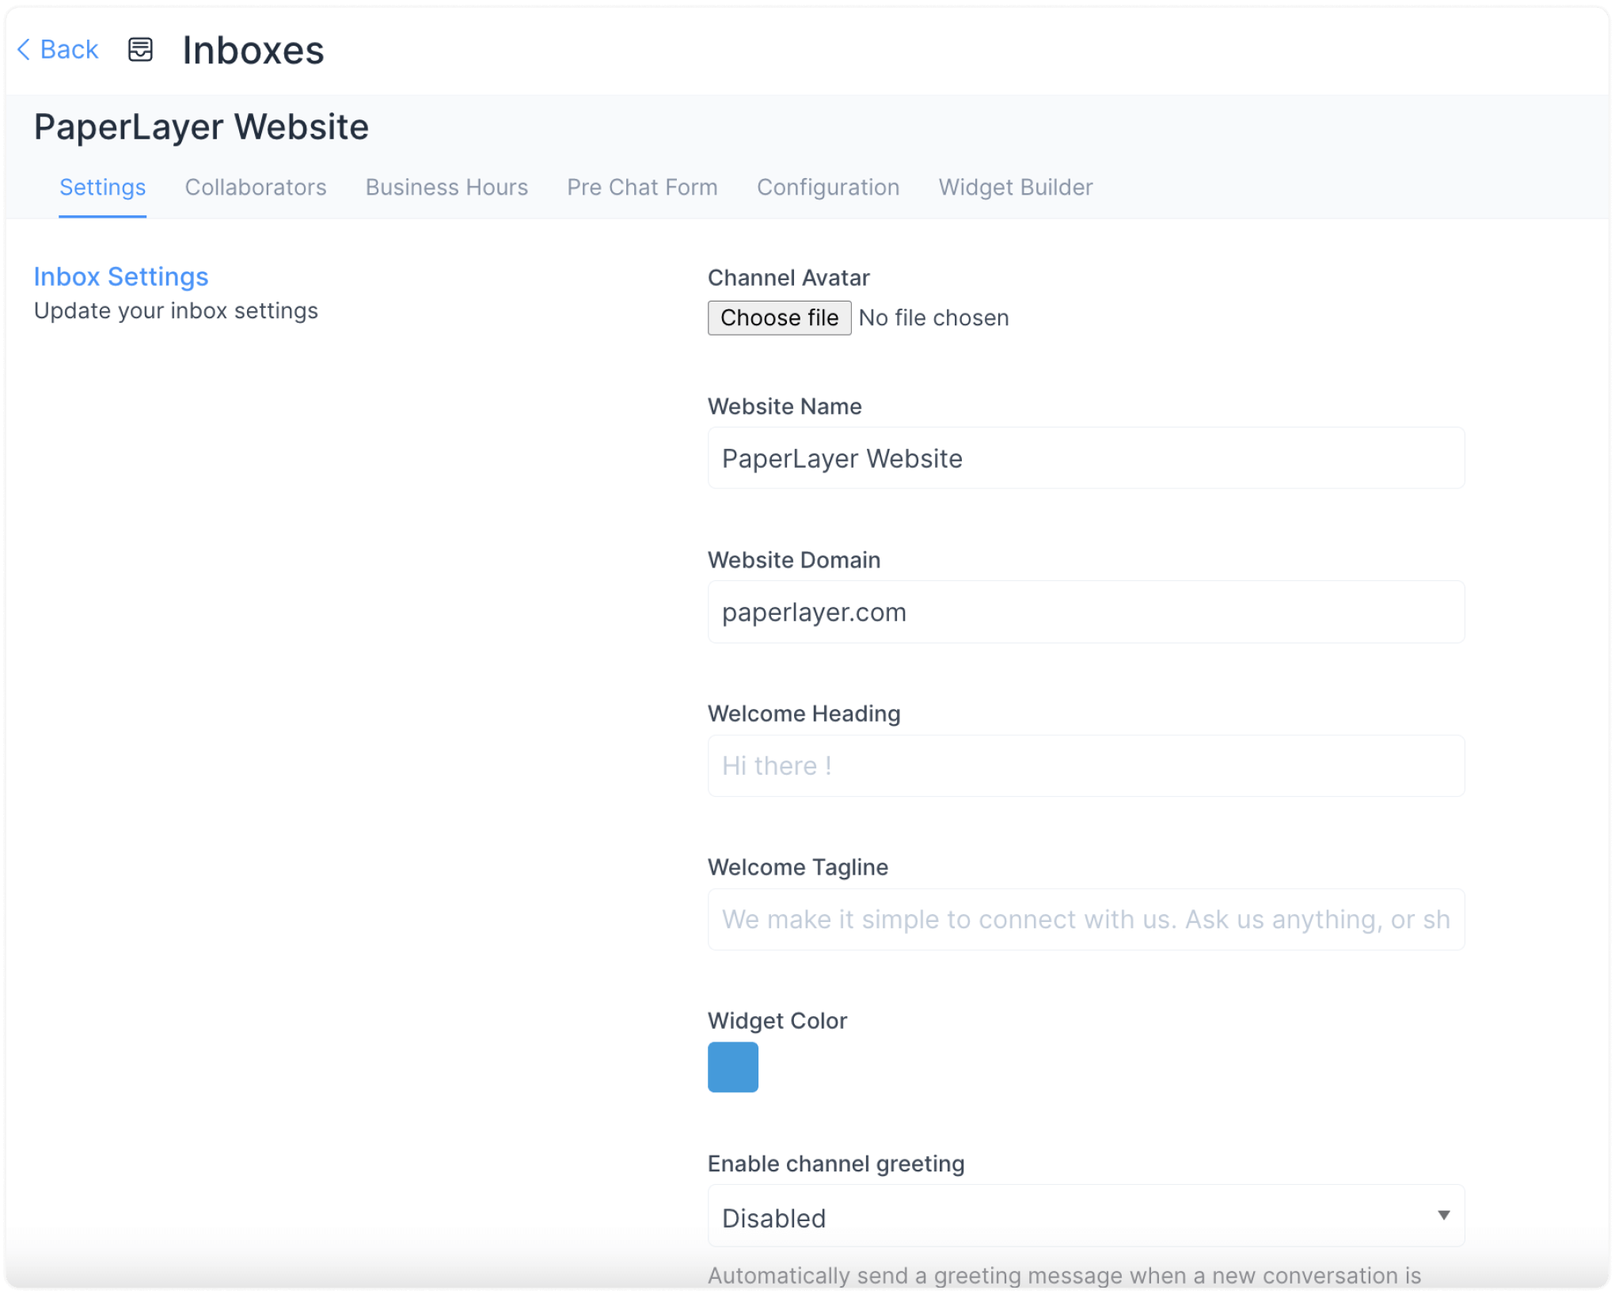Screen dimensions: 1615x1294
Task: Select the Settings tab
Action: click(x=102, y=188)
